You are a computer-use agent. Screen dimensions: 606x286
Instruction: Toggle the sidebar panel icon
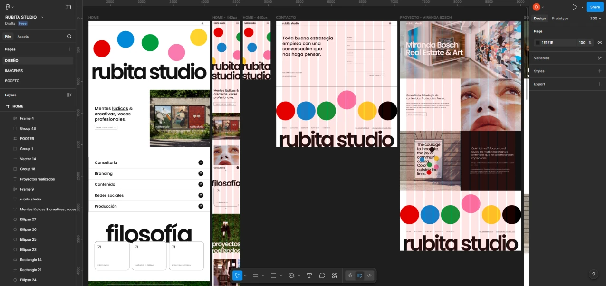coord(68,7)
